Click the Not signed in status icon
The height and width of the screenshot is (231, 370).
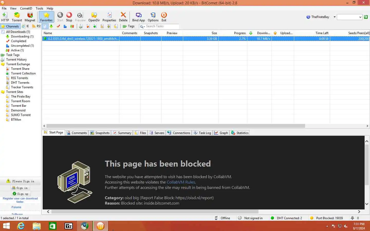pos(240,218)
